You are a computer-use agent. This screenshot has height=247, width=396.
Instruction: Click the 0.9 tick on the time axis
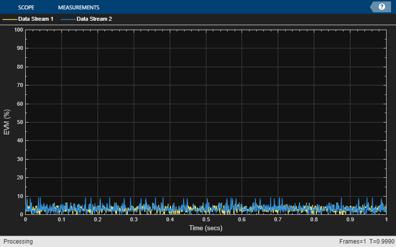(x=350, y=219)
